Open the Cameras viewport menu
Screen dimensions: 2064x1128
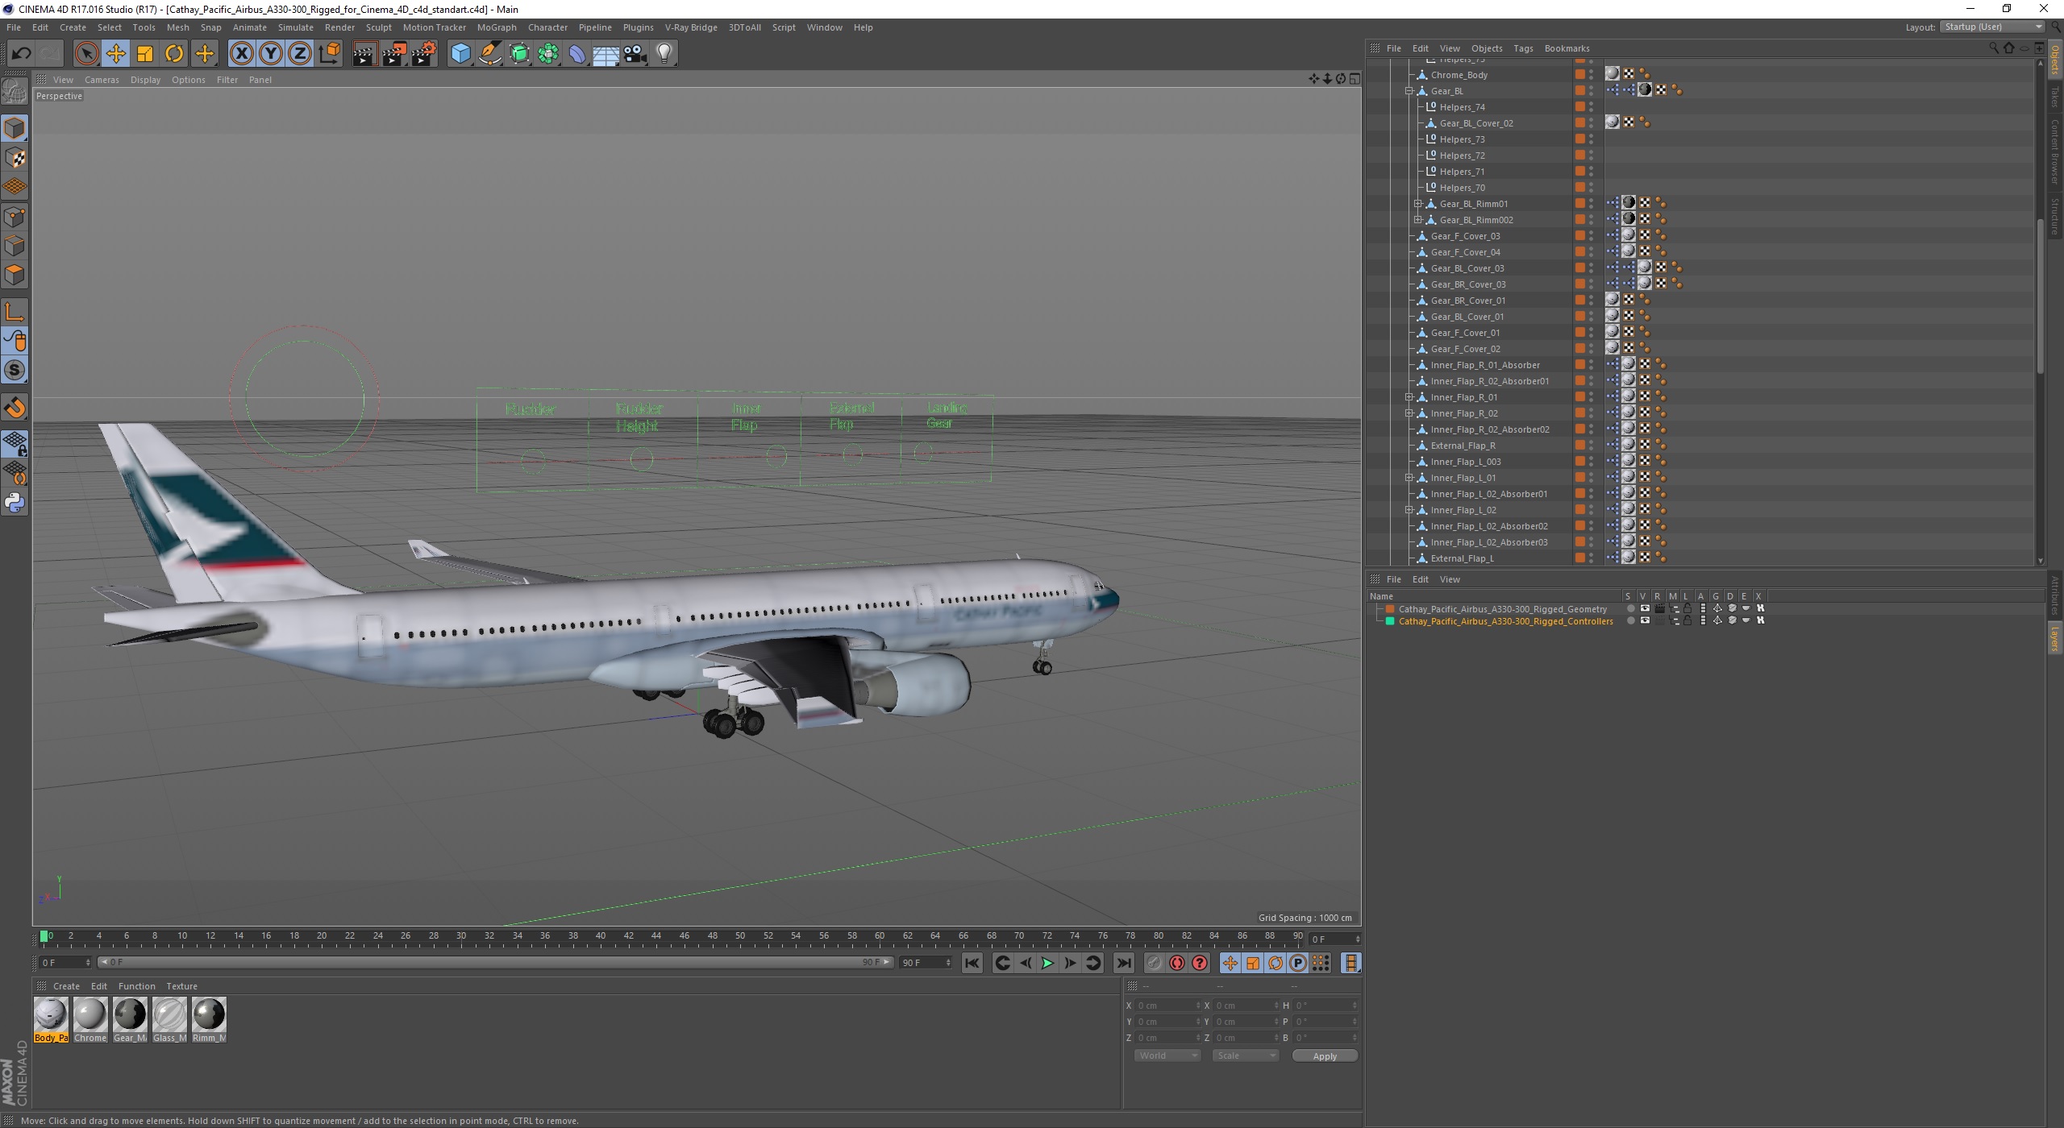pos(102,80)
